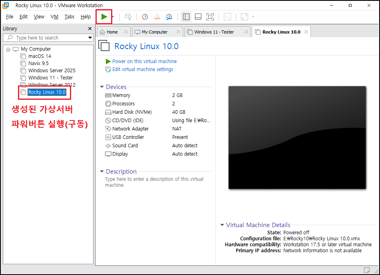Switch to the Home tab
Image resolution: width=380 pixels, height=275 pixels.
pyautogui.click(x=112, y=32)
